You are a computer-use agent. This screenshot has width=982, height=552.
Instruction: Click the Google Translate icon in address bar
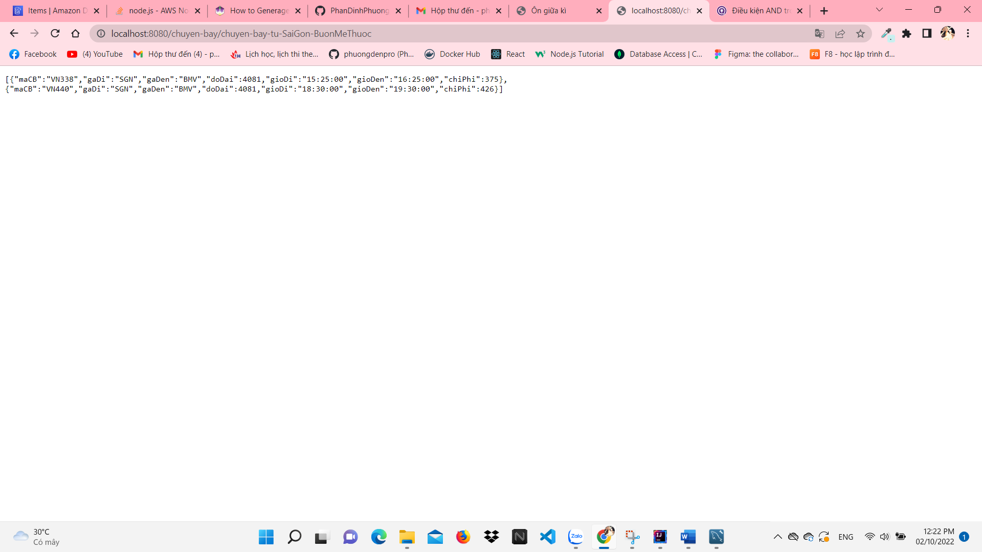click(819, 34)
